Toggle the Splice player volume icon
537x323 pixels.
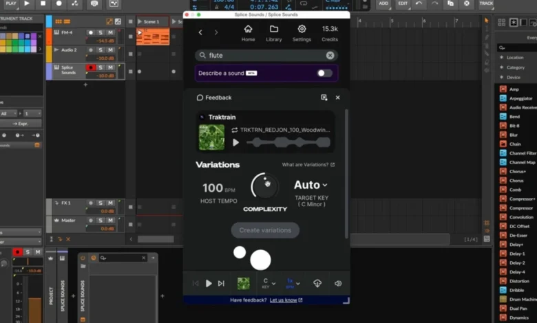click(337, 283)
